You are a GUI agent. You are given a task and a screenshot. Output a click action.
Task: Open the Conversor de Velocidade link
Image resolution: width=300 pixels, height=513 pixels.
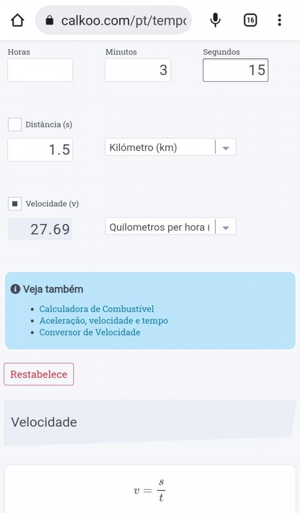point(90,332)
